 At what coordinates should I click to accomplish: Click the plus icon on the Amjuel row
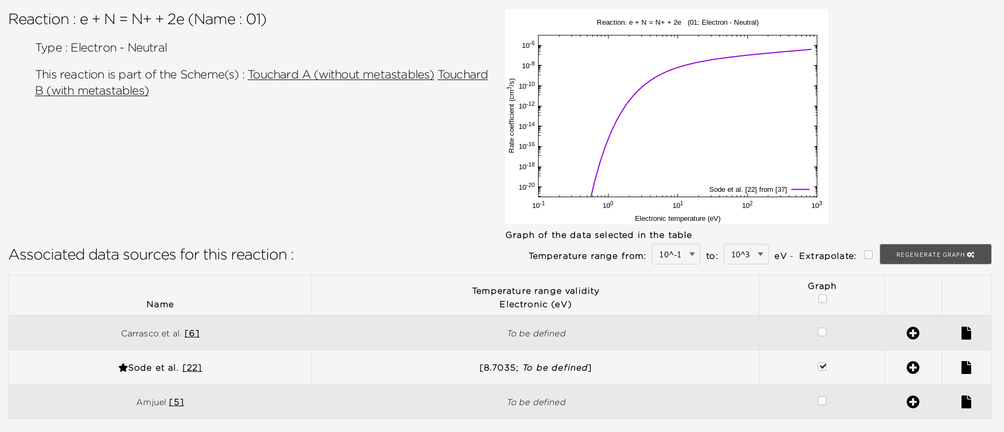(x=914, y=401)
